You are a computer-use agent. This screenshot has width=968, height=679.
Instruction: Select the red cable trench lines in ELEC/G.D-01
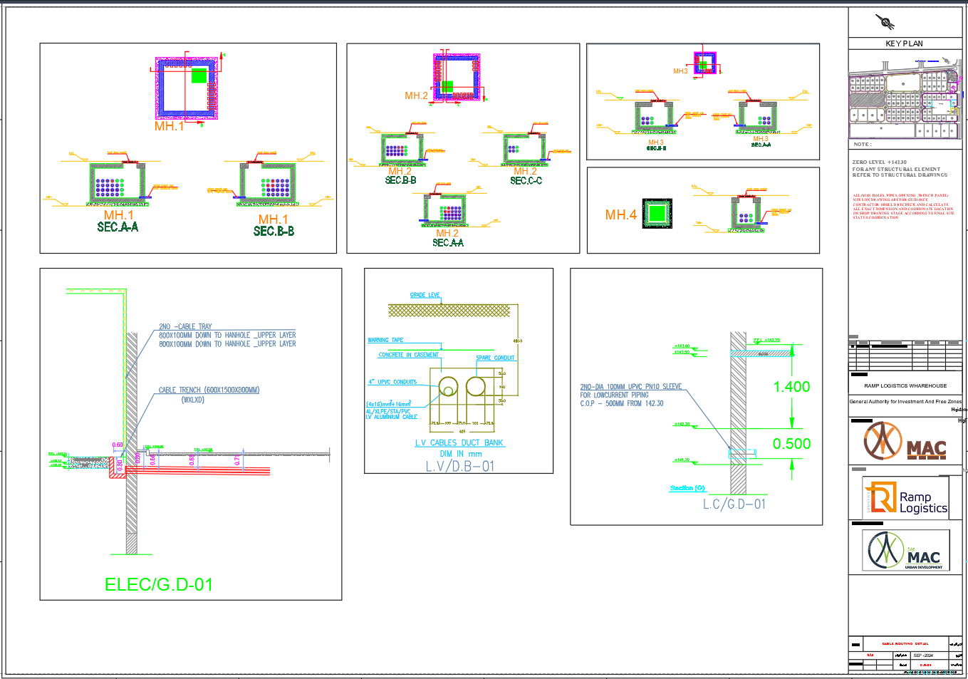click(x=199, y=470)
